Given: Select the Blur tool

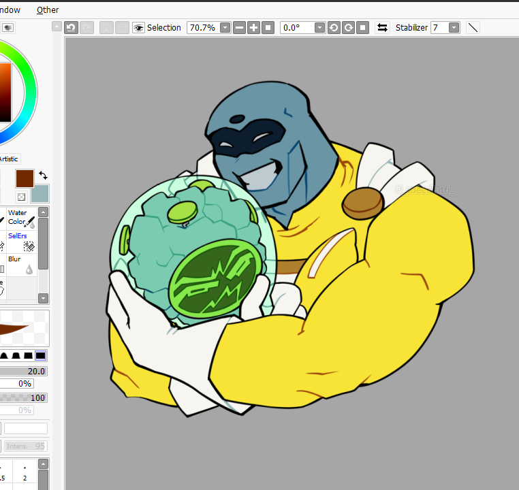Looking at the screenshot, I should point(22,265).
